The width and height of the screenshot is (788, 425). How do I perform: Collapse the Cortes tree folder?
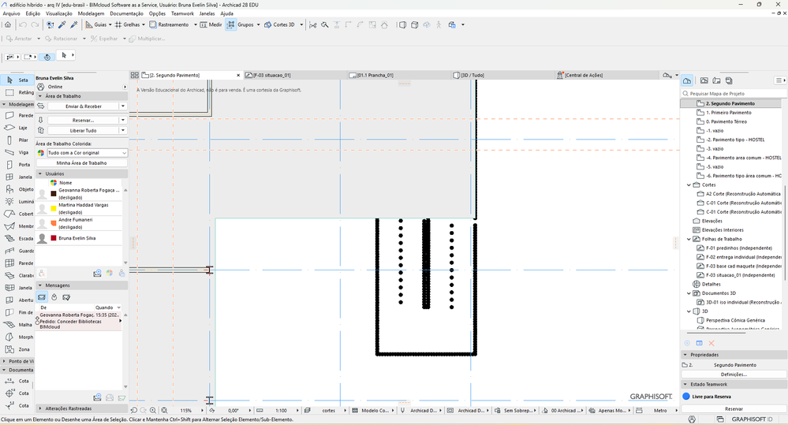(689, 185)
